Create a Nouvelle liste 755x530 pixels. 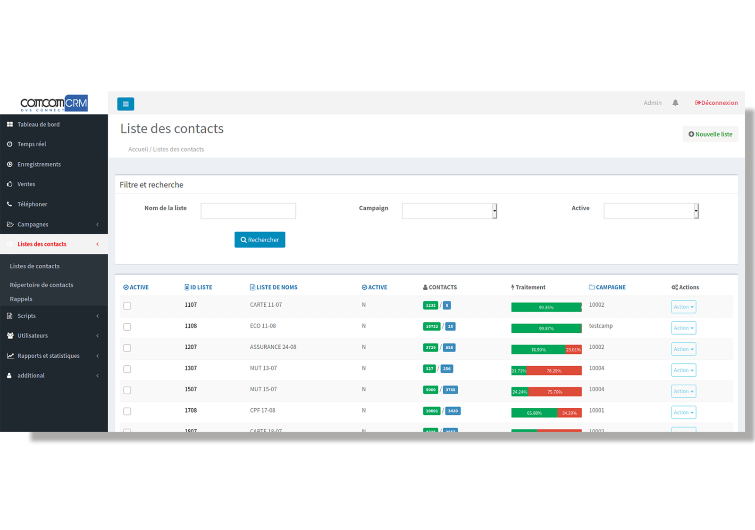point(710,135)
